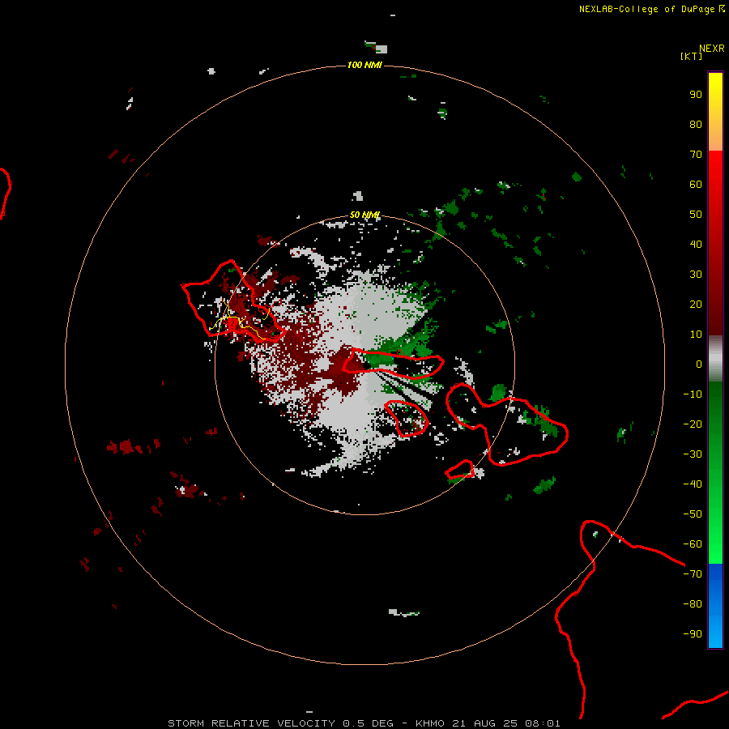Pick the blue segment of the color bar
This screenshot has width=729, height=729.
pos(715,606)
